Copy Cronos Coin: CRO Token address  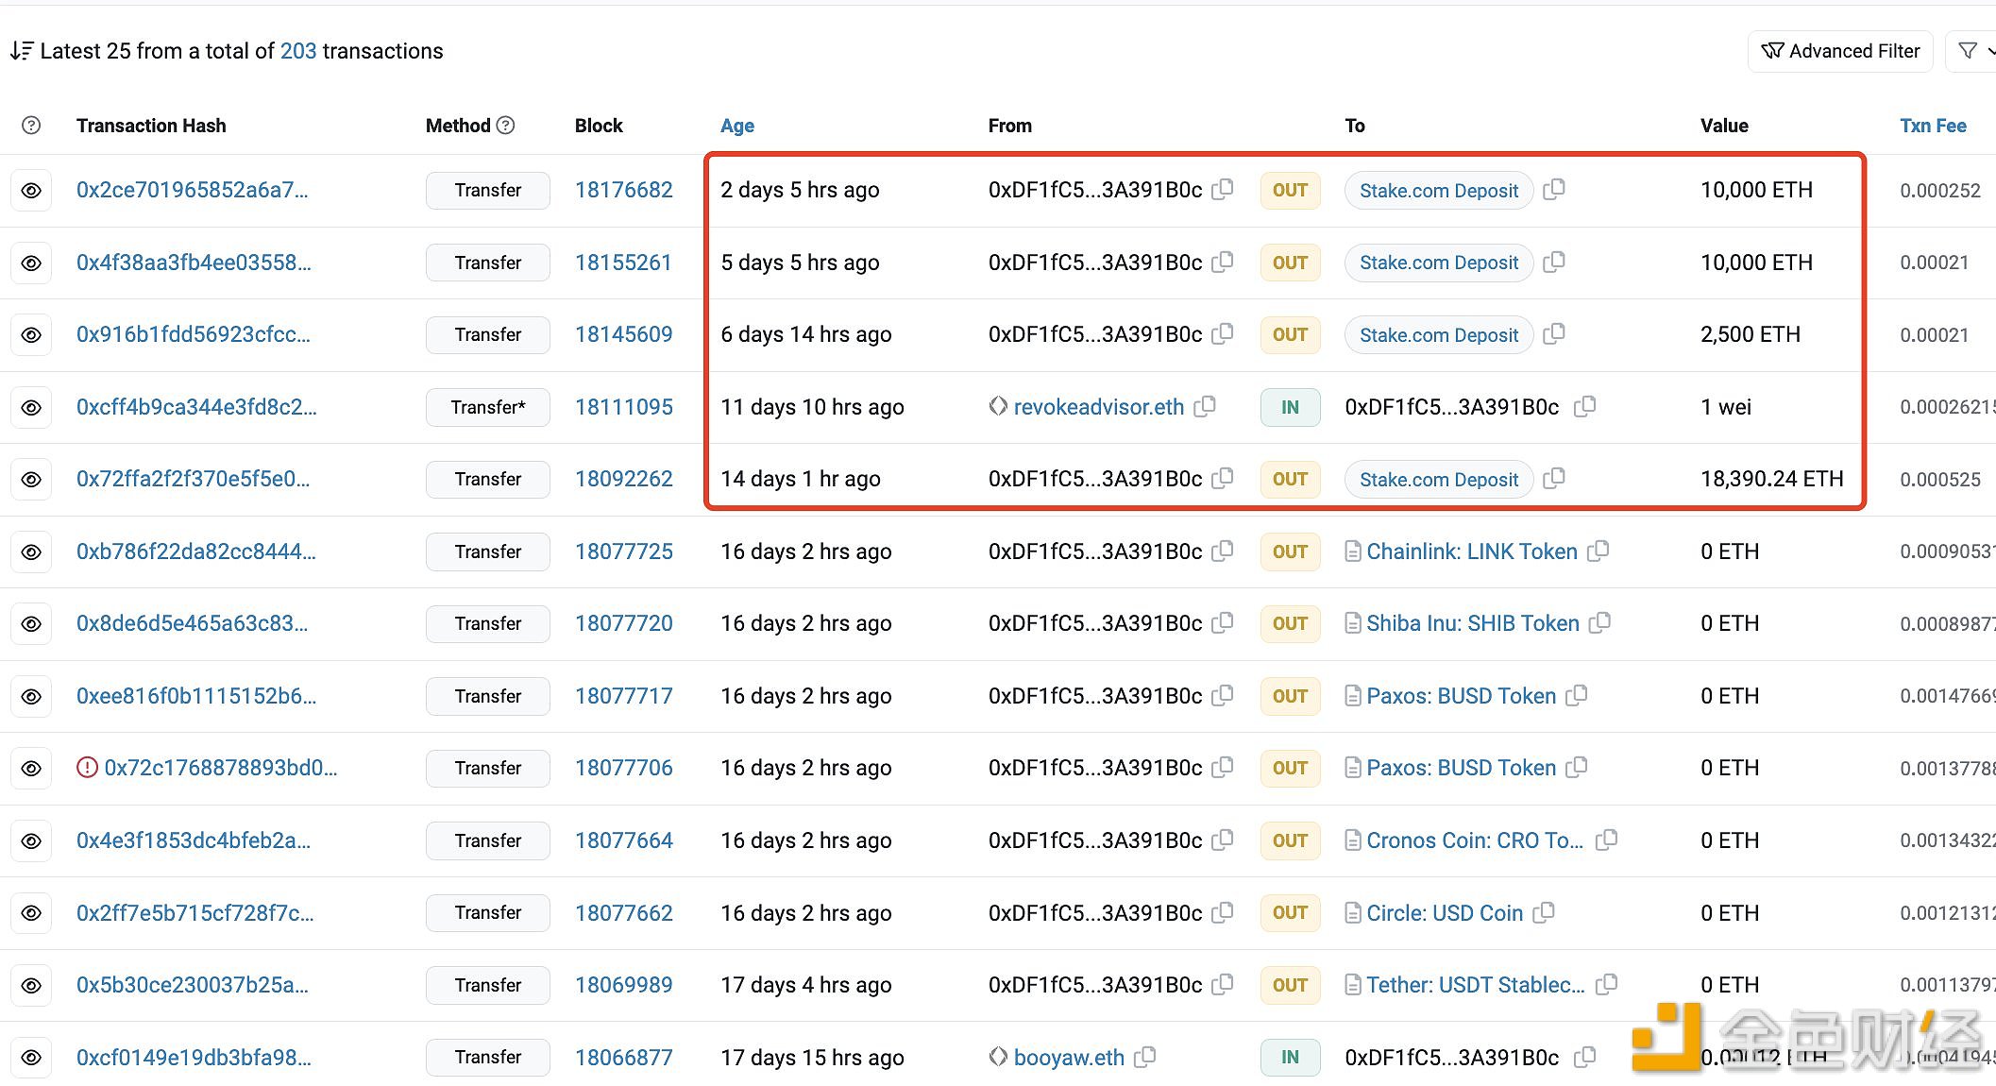pos(1607,840)
